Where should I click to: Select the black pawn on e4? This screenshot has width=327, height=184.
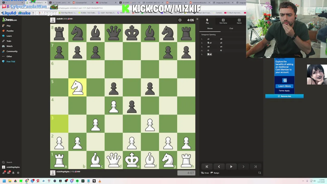point(132,106)
